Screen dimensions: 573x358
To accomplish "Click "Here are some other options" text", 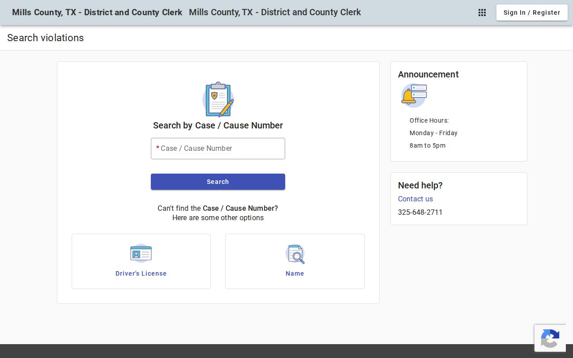I will pos(218,218).
